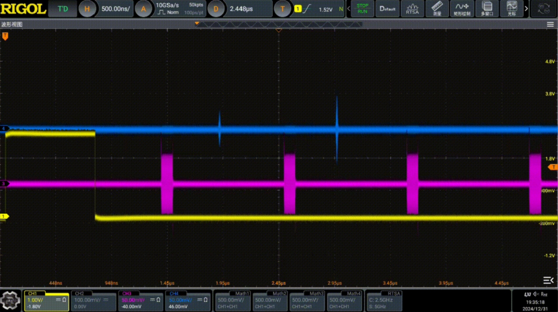
Task: Toggle the CH3 channel label
Action: coord(126,294)
